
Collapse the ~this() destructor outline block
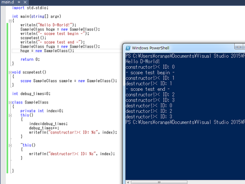[10, 145]
